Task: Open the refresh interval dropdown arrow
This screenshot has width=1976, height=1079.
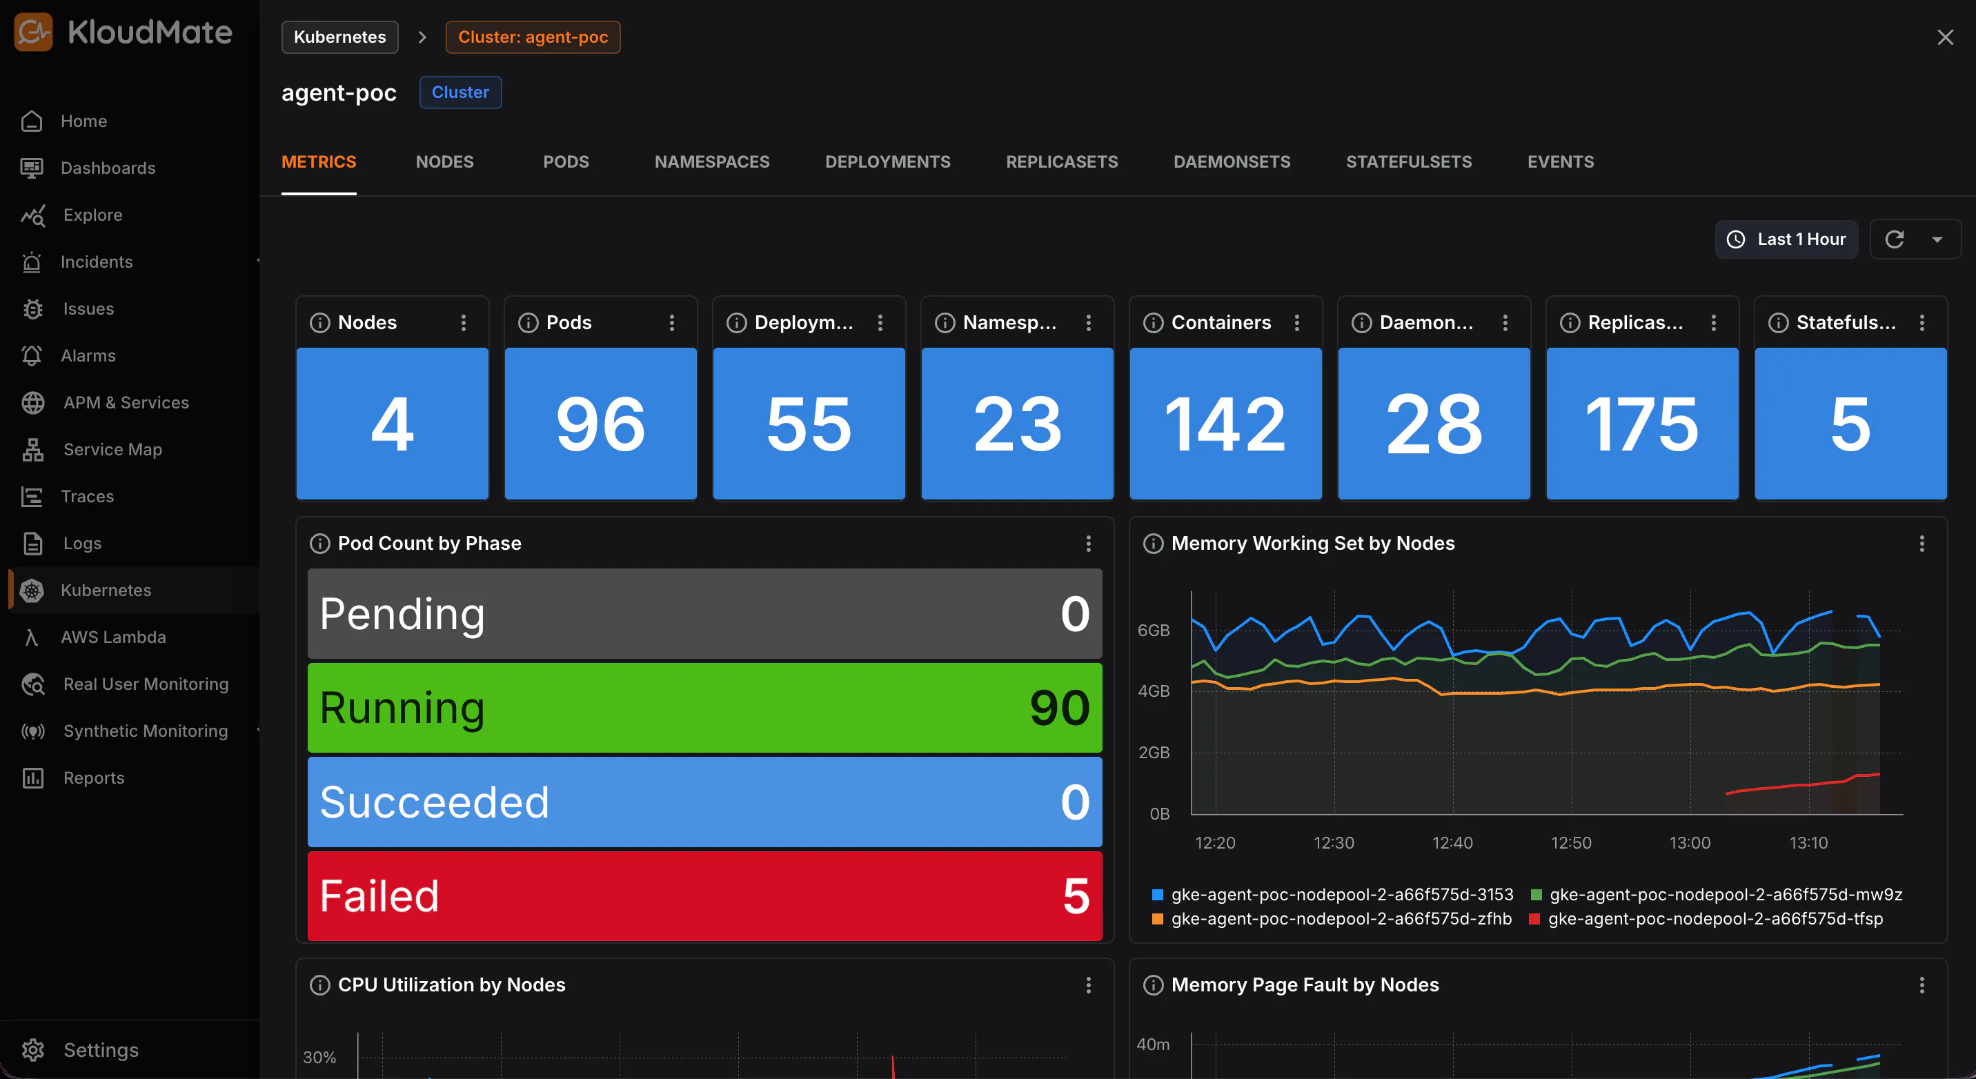Action: tap(1937, 239)
